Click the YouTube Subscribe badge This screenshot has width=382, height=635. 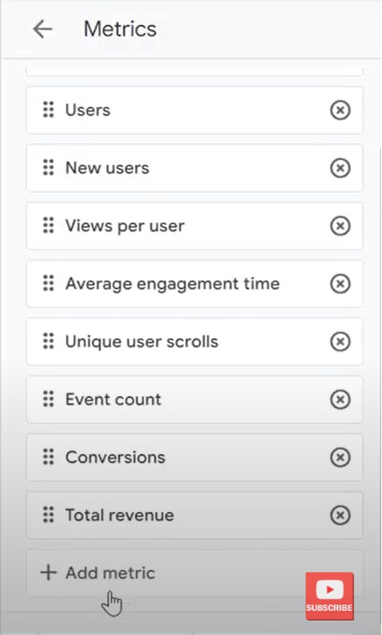point(330,596)
